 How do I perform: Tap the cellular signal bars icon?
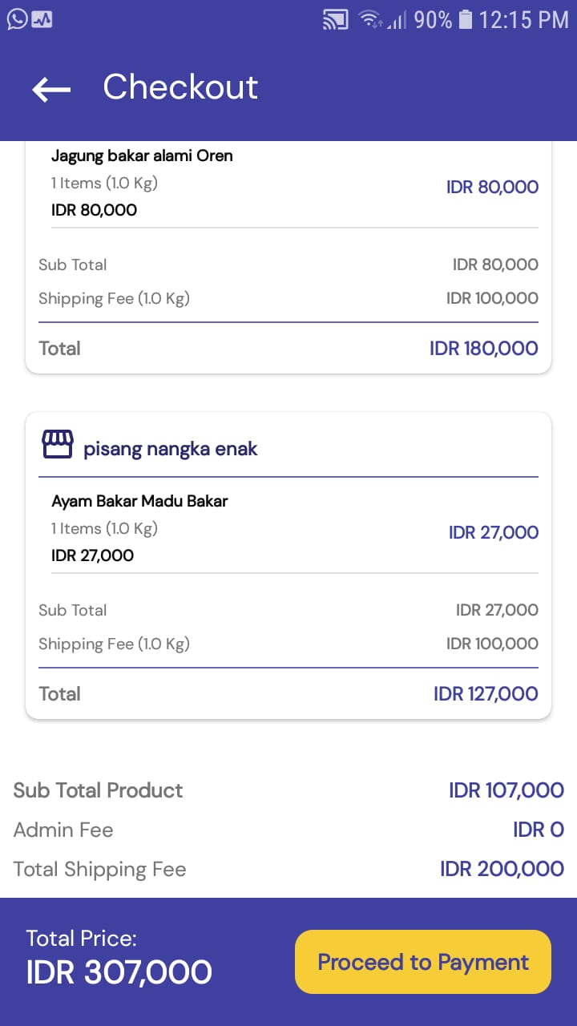coord(398,19)
